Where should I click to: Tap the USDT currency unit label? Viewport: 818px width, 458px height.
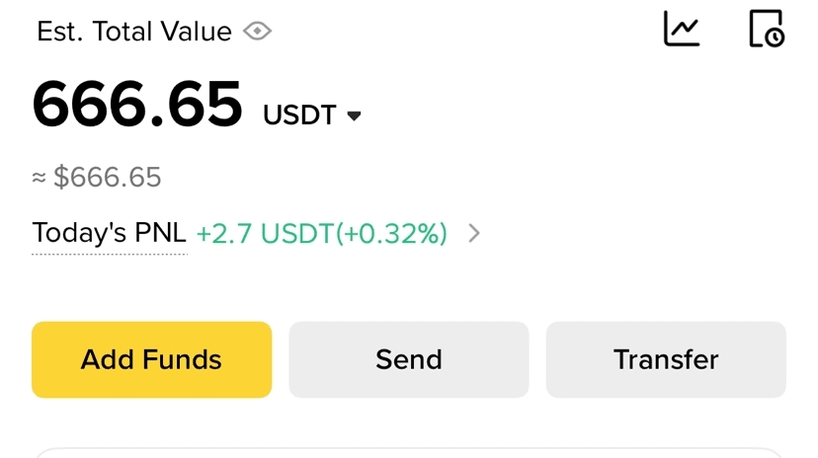(x=299, y=115)
